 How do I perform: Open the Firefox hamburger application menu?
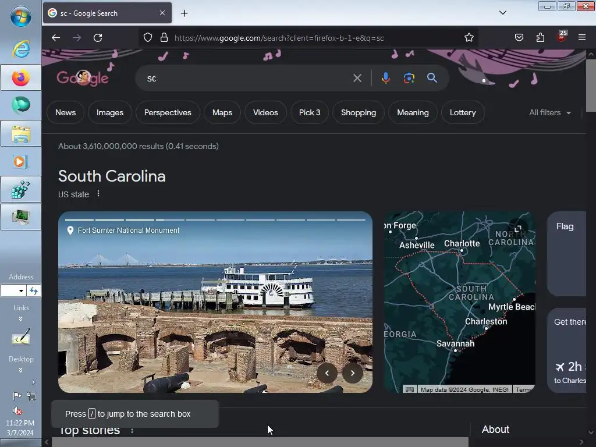[582, 37]
